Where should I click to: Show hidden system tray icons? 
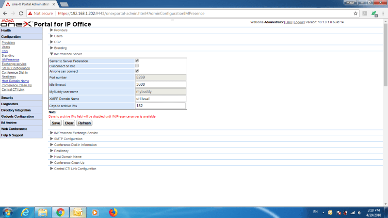323,213
